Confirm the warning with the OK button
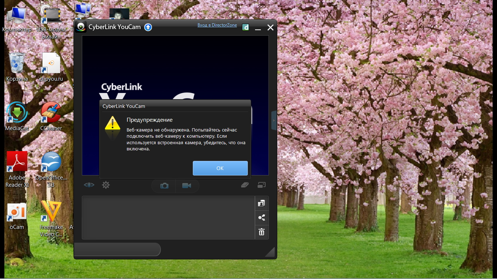Screen dimensions: 497x279 [220, 168]
